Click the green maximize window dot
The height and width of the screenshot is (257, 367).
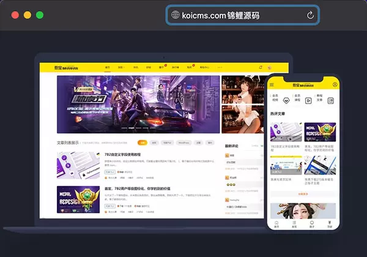40,15
